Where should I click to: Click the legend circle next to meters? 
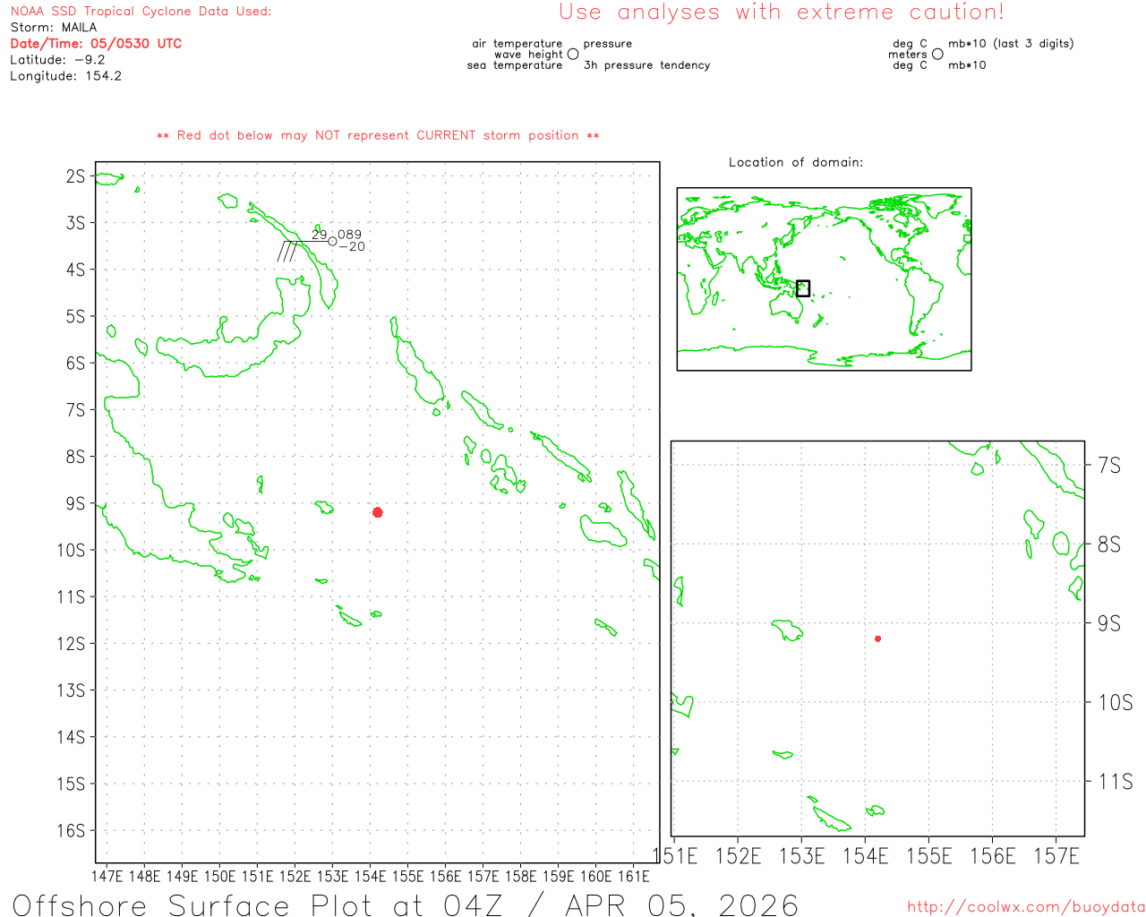tap(937, 55)
